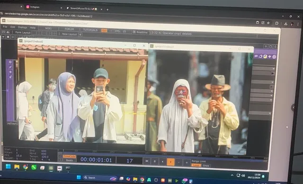
Task: Play timeline in reverse
Action: pos(163,162)
